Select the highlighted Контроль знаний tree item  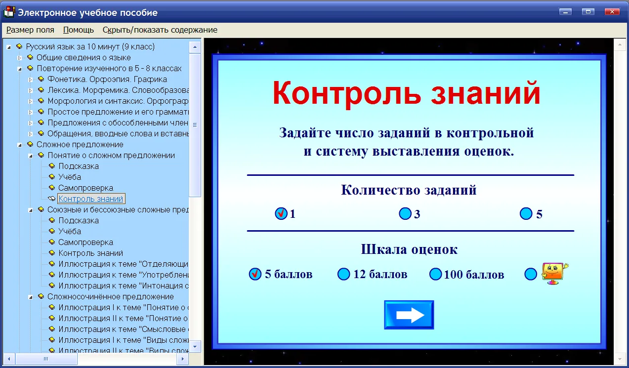coord(91,199)
